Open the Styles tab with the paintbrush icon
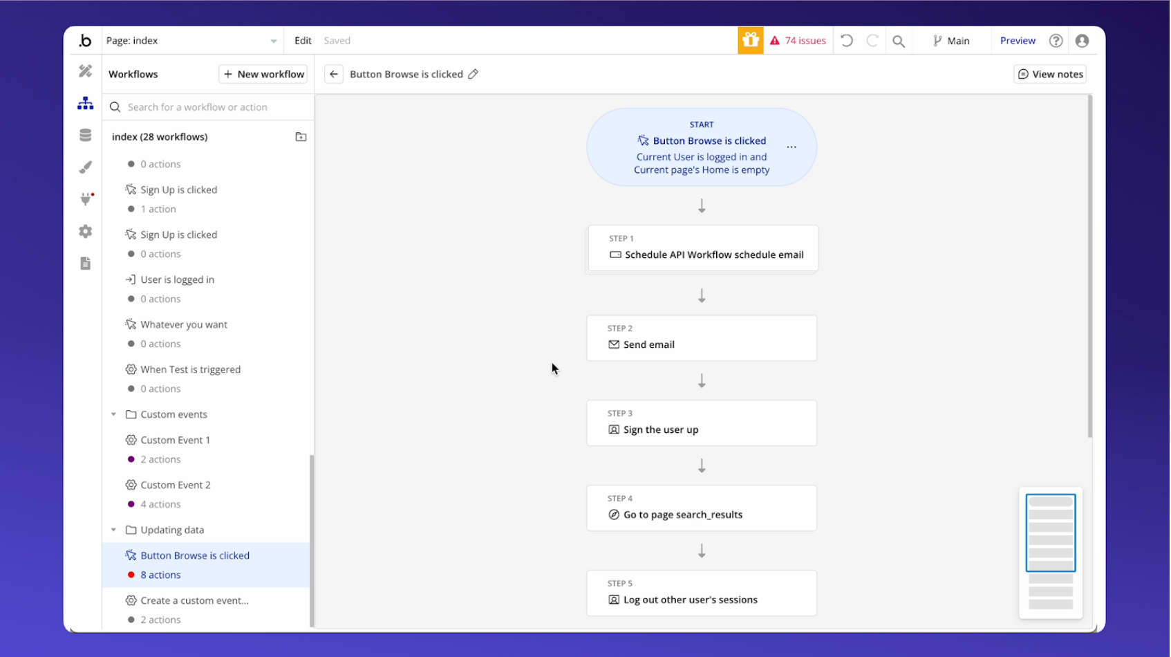Screen dimensions: 1171x657 click(x=85, y=167)
